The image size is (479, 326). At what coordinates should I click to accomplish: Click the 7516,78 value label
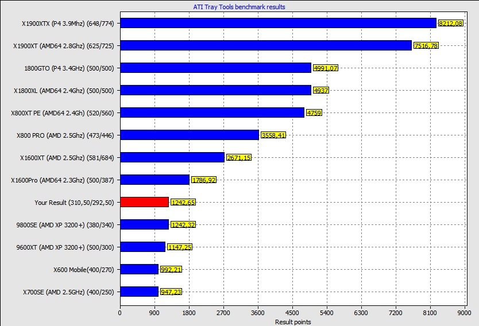pos(426,46)
